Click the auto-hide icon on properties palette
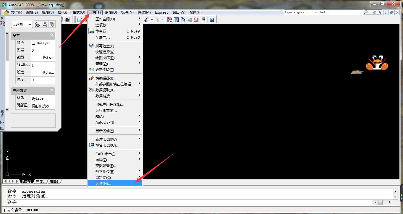Image resolution: width=403 pixels, height=214 pixels. tap(2, 122)
